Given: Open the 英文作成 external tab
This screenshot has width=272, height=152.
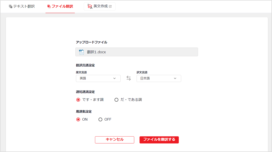Looking at the screenshot, I should point(100,6).
